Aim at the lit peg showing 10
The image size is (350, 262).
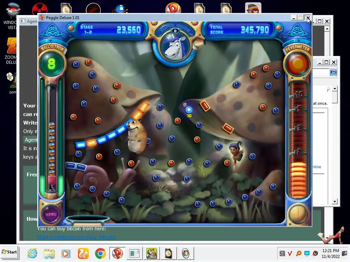pos(189,110)
